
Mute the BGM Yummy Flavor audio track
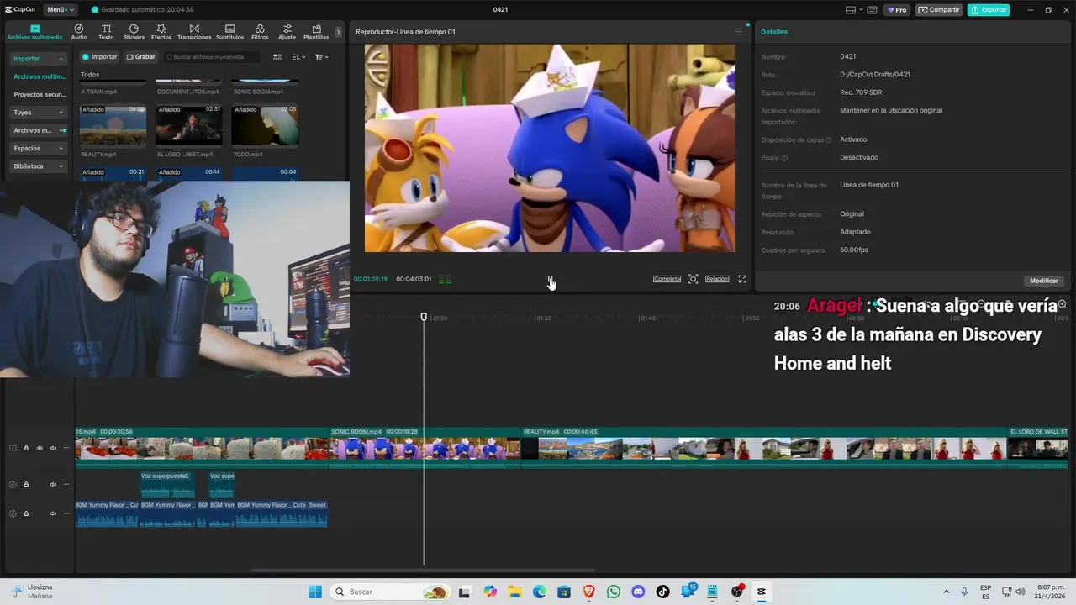click(53, 513)
